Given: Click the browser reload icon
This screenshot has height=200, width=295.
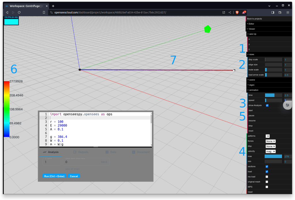Looking at the screenshot, I should point(19,12).
